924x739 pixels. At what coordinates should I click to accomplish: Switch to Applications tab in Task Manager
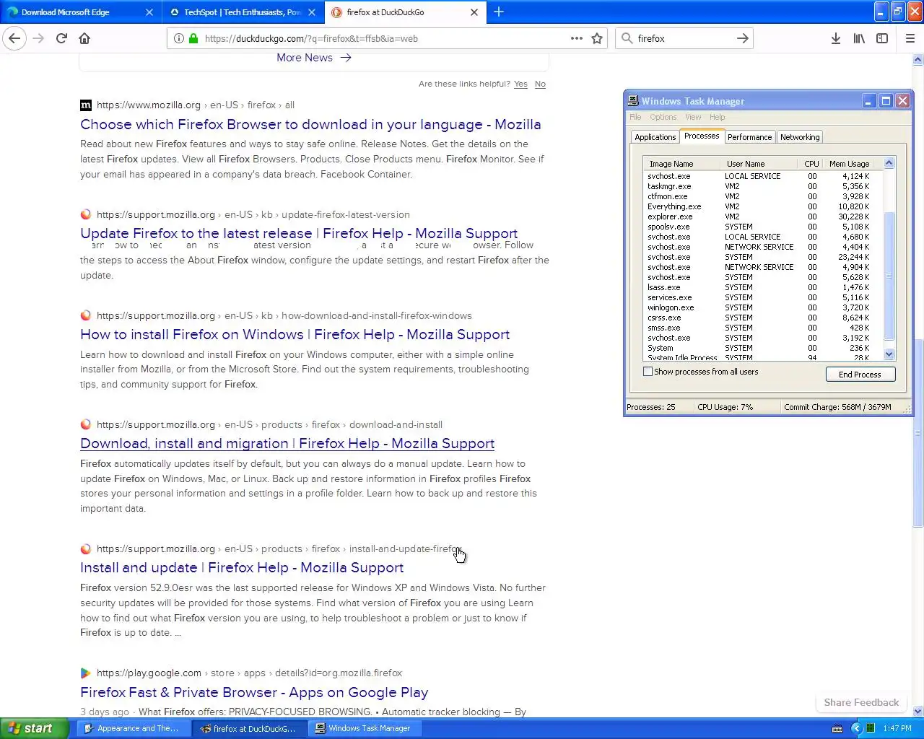[x=655, y=137]
